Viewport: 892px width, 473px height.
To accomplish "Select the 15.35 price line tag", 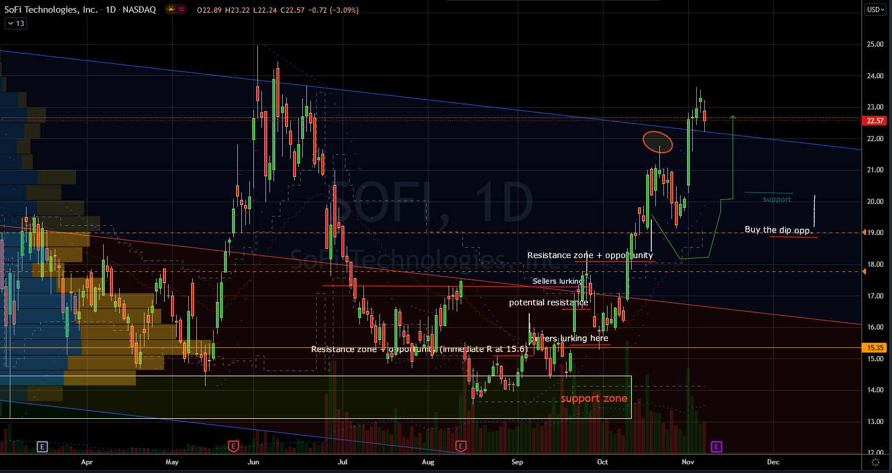I will (875, 347).
